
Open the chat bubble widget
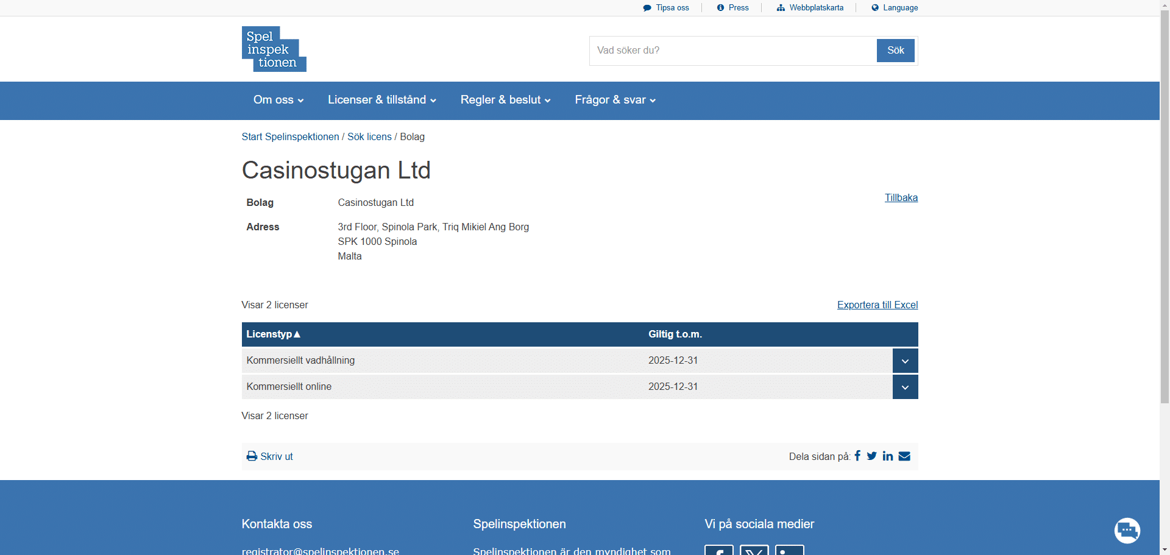click(x=1127, y=531)
